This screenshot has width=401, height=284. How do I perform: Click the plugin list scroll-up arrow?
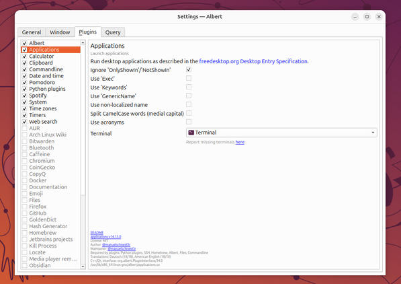[83, 42]
